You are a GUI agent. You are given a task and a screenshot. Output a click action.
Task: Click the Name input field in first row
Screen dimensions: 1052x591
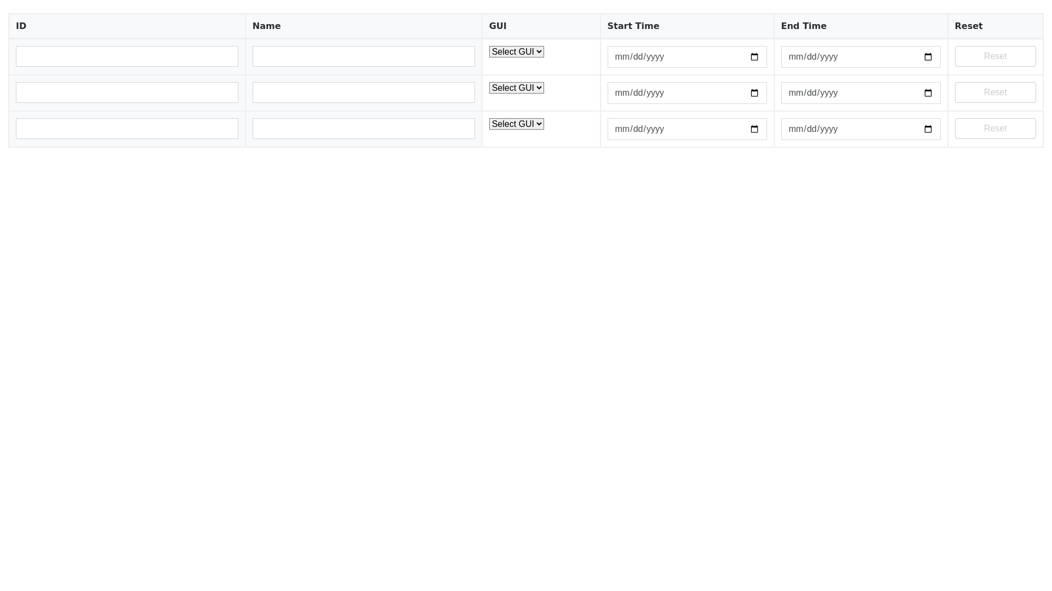pyautogui.click(x=363, y=56)
